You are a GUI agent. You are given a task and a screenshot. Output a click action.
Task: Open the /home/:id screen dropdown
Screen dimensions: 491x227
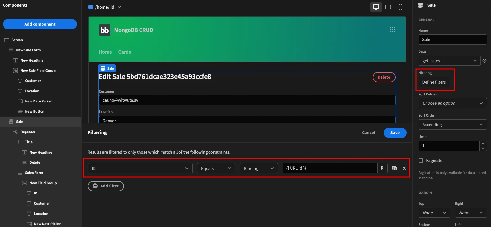point(105,7)
